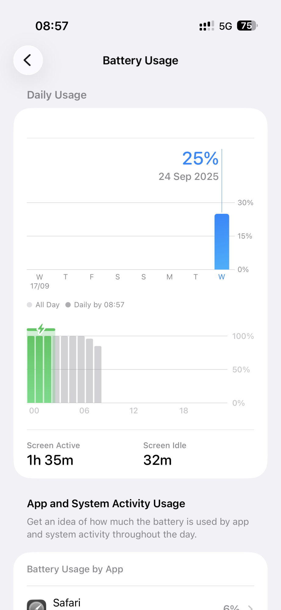Tap the back arrow button
This screenshot has width=281, height=610.
coord(28,60)
